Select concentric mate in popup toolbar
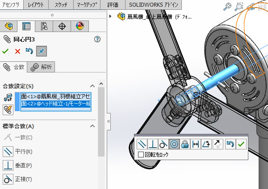Image resolution: width=268 pixels, height=189 pixels. tap(174, 144)
